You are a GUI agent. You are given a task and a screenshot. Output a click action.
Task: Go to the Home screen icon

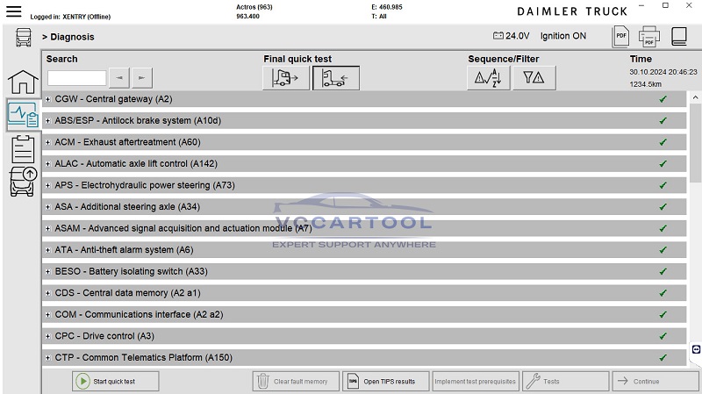[x=24, y=82]
